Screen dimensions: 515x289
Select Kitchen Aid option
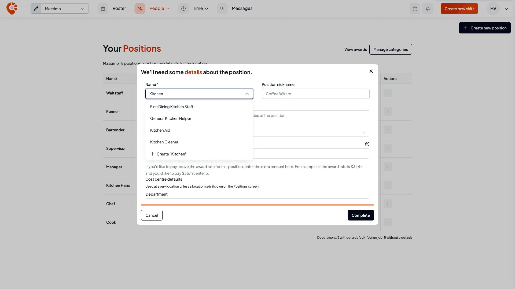(199, 130)
